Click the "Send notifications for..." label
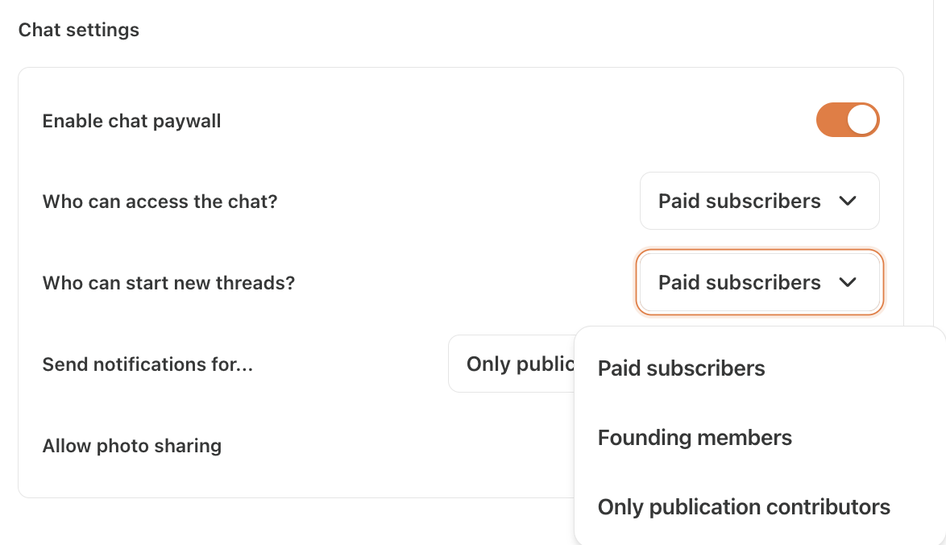 pyautogui.click(x=148, y=364)
